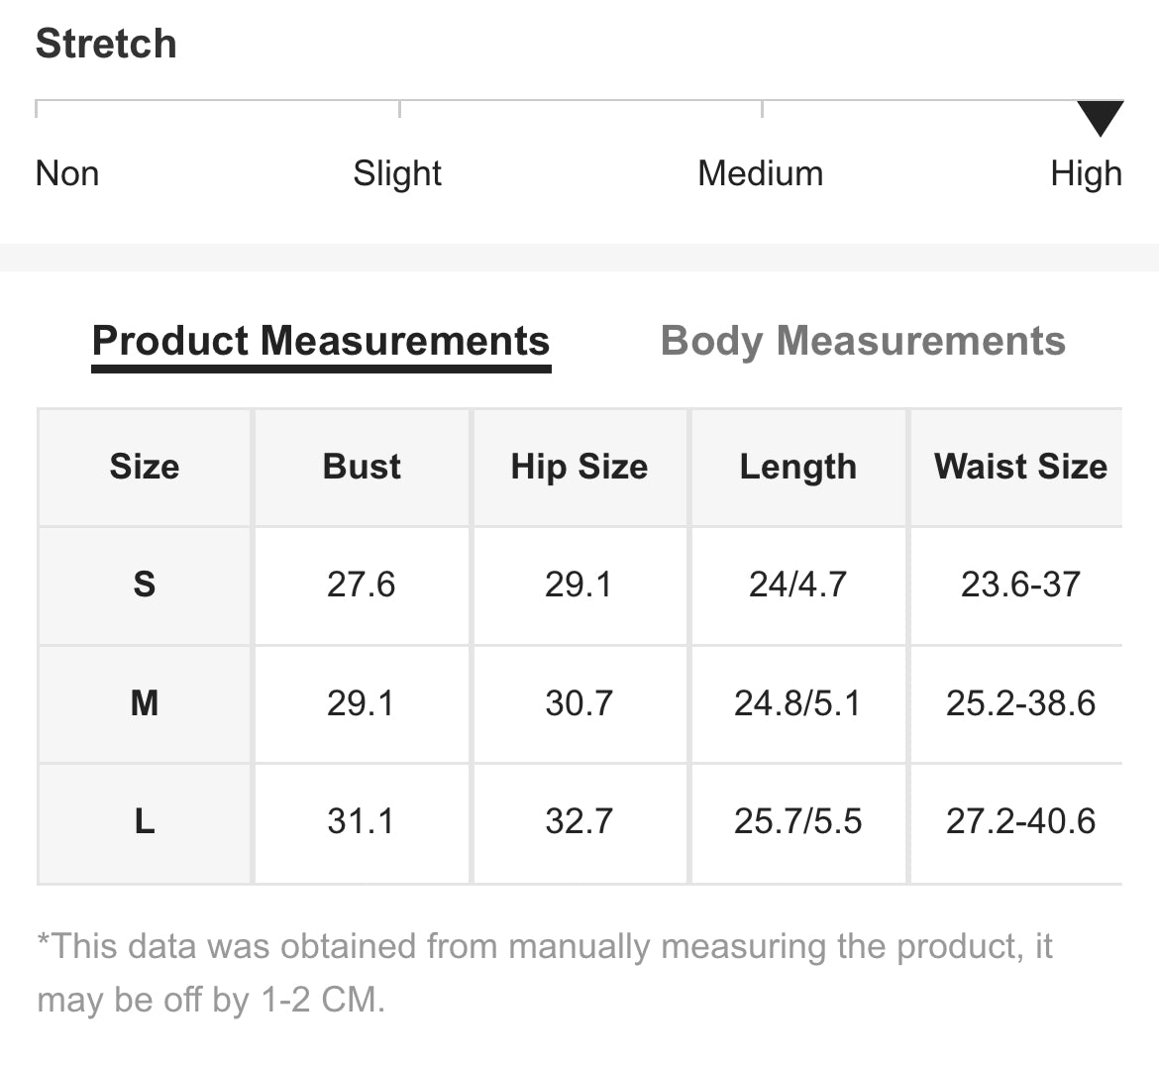Switch to the Body Measurements tab
Screen dimensions: 1159x1067
coord(863,341)
